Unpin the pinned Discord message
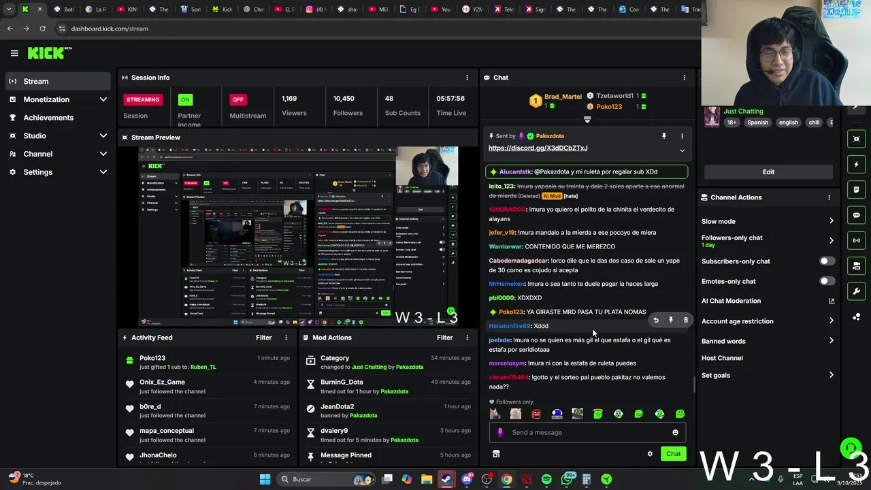The image size is (871, 490). (x=664, y=136)
